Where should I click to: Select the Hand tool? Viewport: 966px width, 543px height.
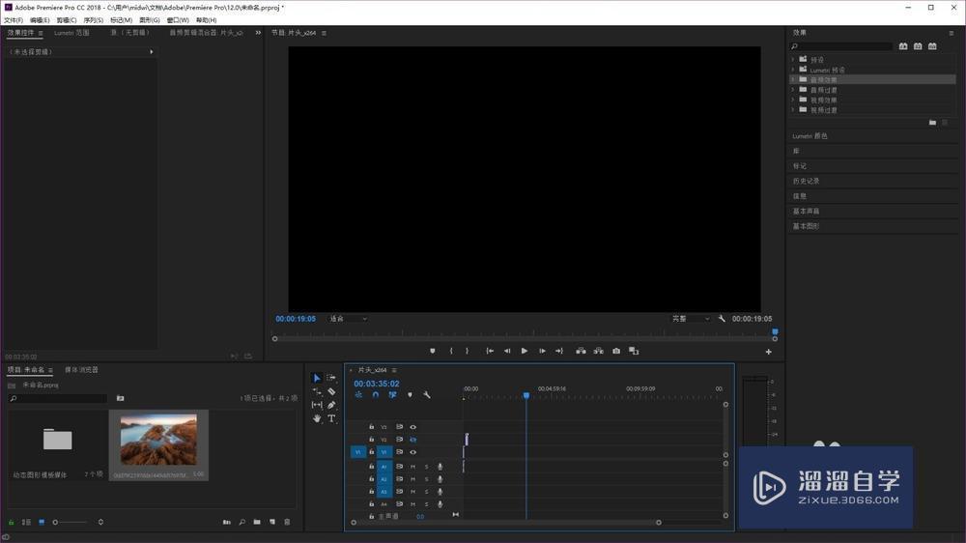coord(317,418)
